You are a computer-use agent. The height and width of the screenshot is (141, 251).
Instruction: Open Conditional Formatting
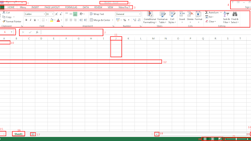click(150, 17)
